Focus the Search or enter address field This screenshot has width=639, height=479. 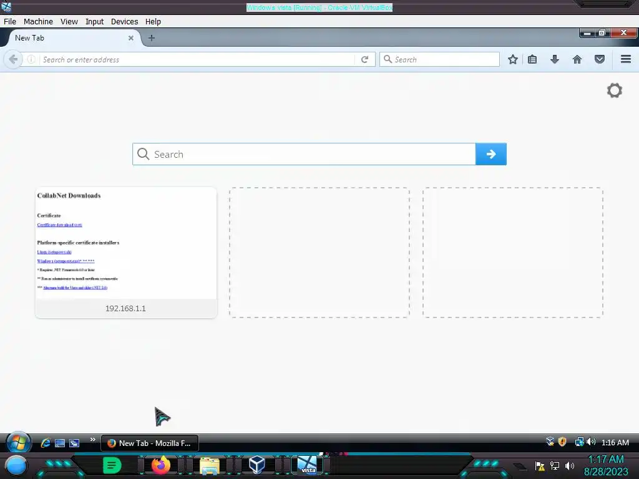198,59
